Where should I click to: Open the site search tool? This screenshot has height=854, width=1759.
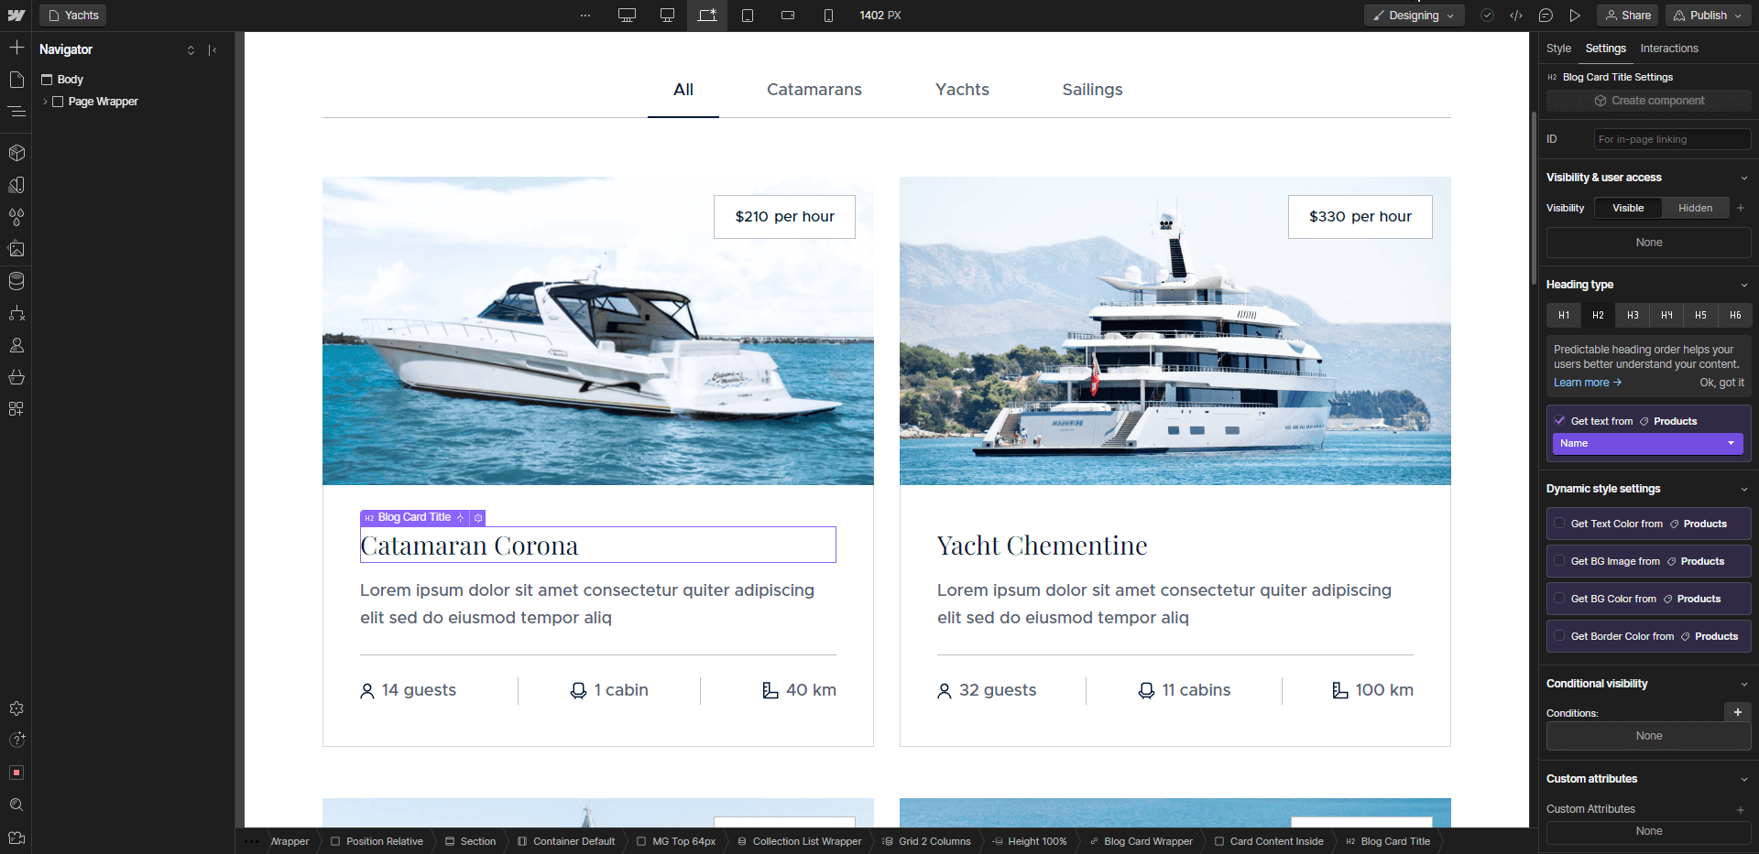(16, 805)
